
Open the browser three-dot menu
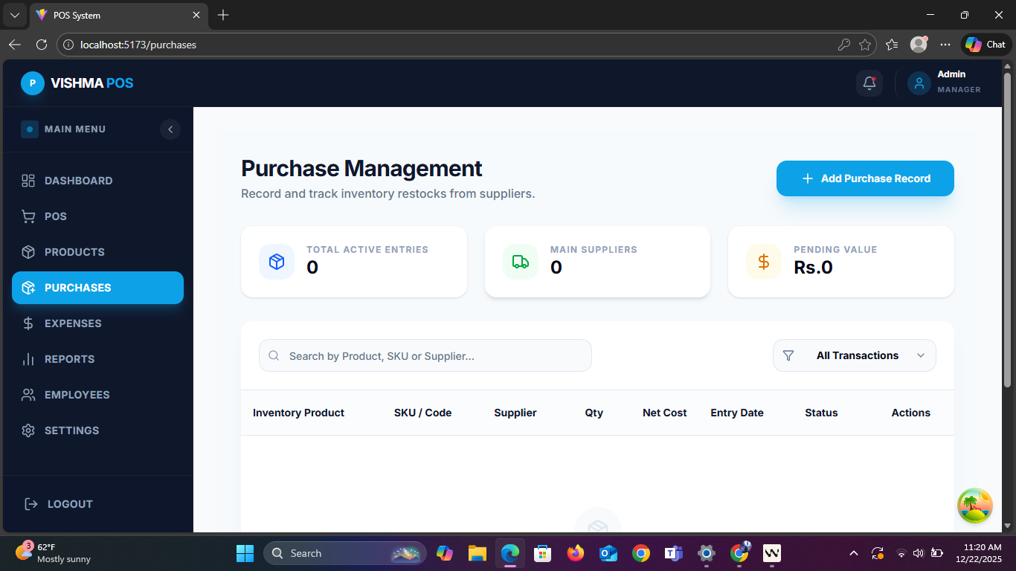pos(945,45)
